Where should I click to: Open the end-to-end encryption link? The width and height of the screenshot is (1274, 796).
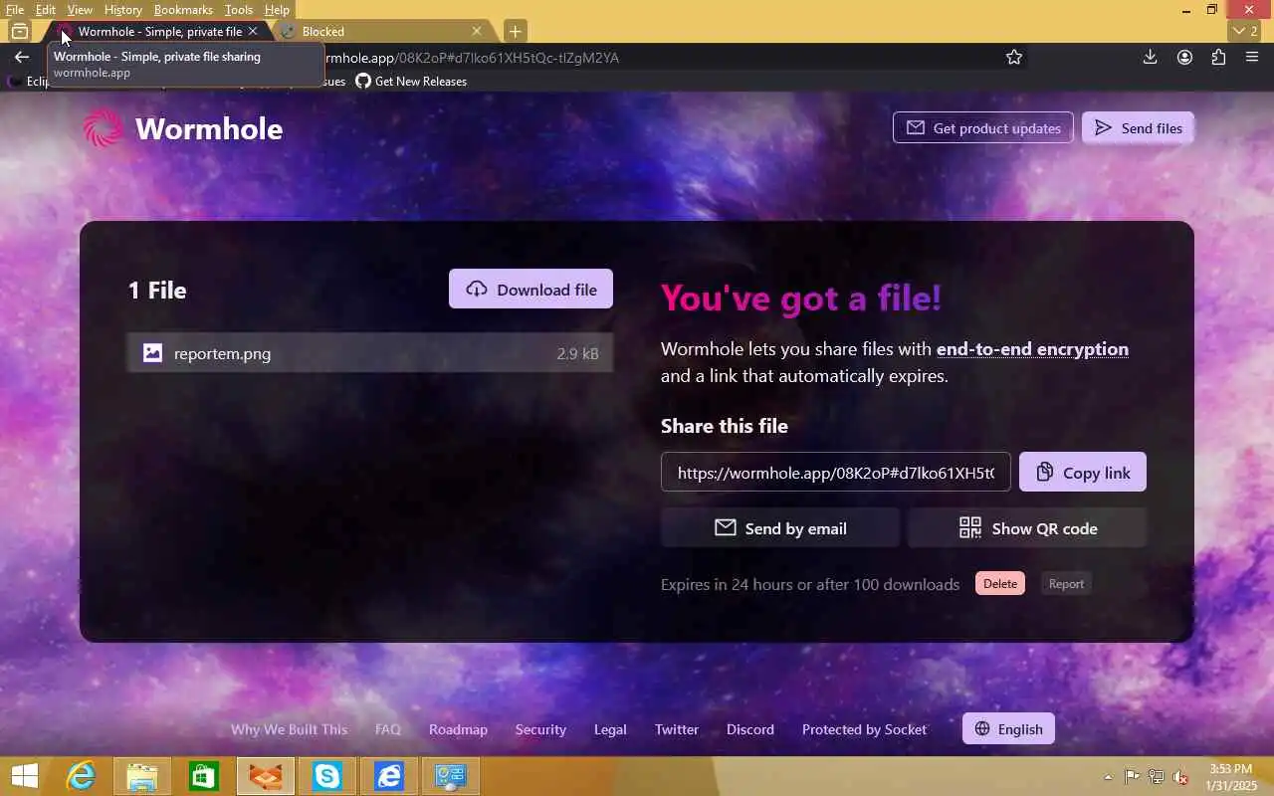click(1032, 349)
